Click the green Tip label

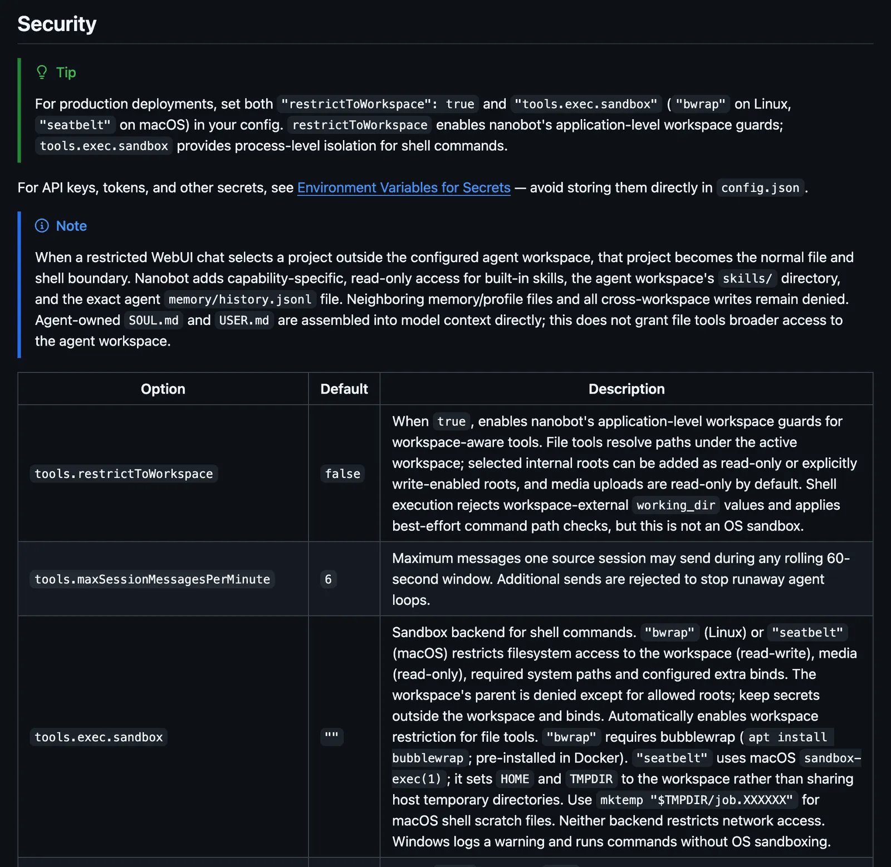click(66, 72)
